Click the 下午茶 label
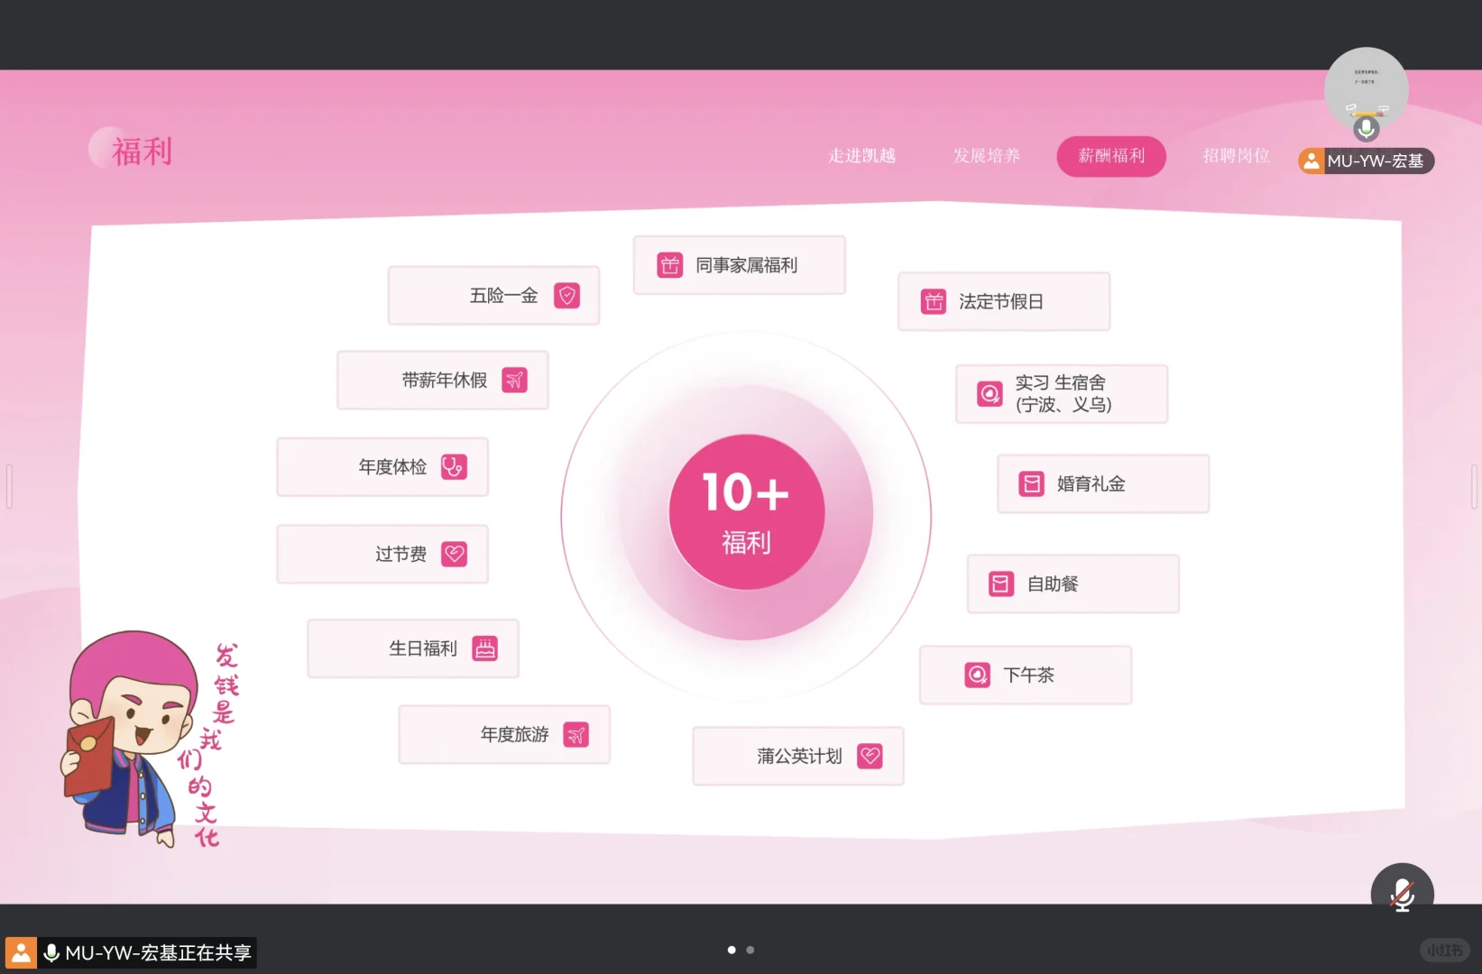 point(1029,675)
